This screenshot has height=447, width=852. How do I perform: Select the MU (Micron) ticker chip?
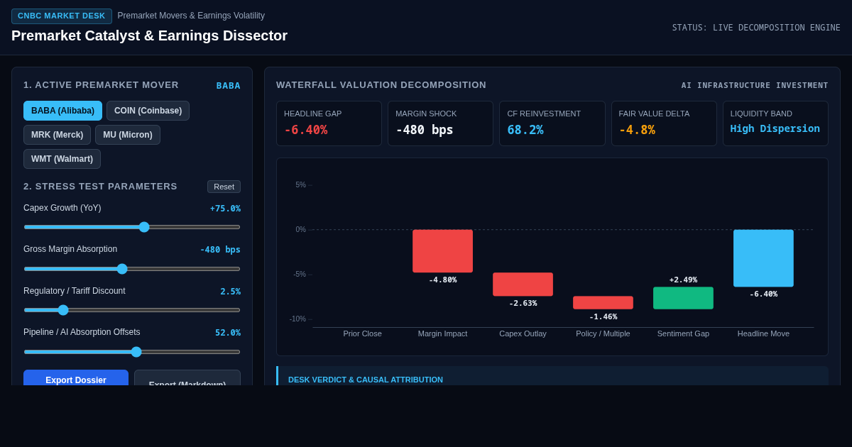[128, 135]
